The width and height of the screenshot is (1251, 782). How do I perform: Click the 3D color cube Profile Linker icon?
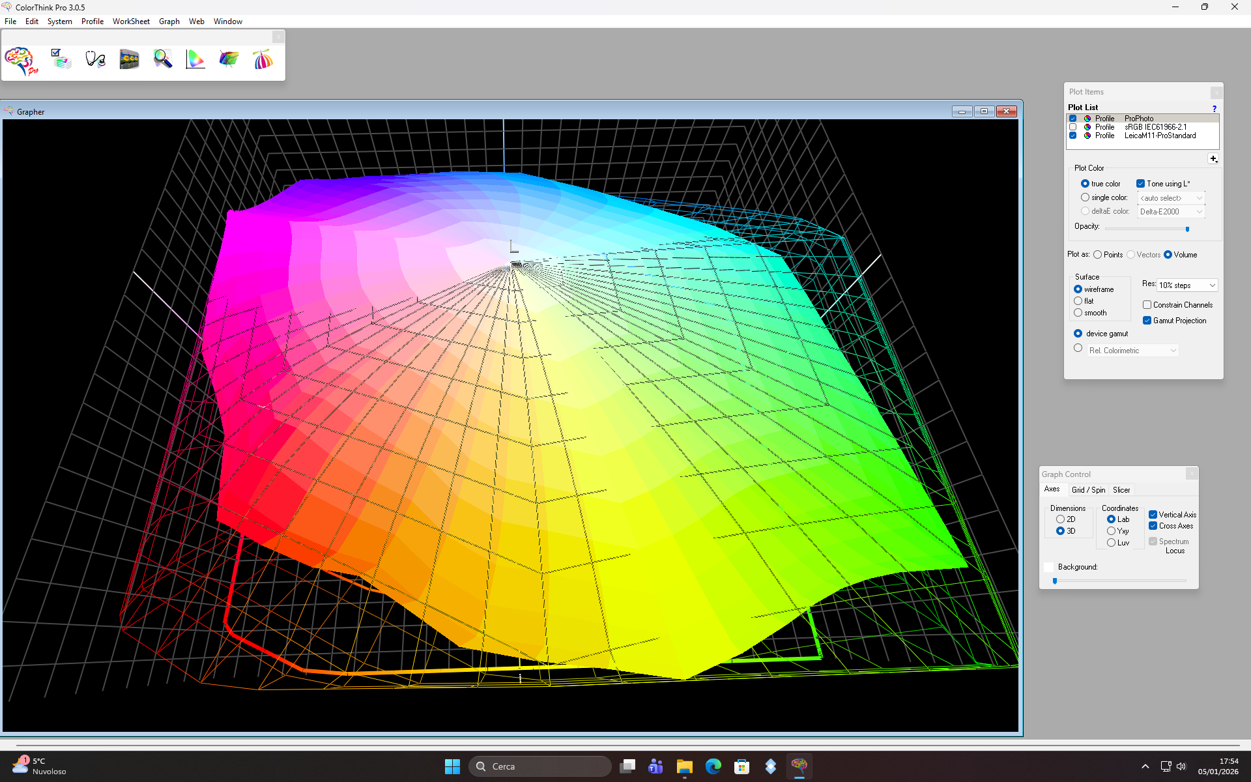tap(229, 59)
